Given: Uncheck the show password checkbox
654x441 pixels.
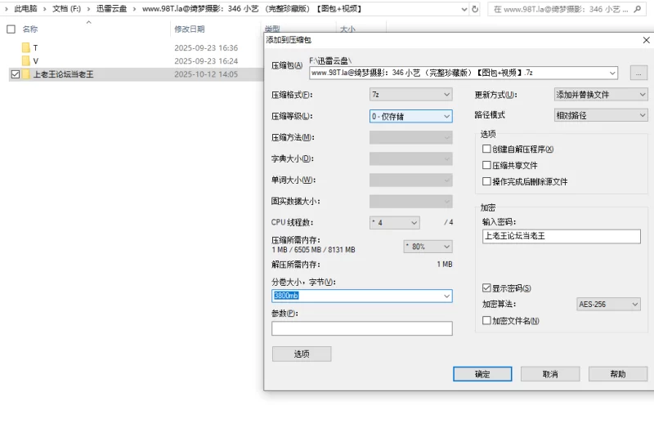Looking at the screenshot, I should [487, 288].
